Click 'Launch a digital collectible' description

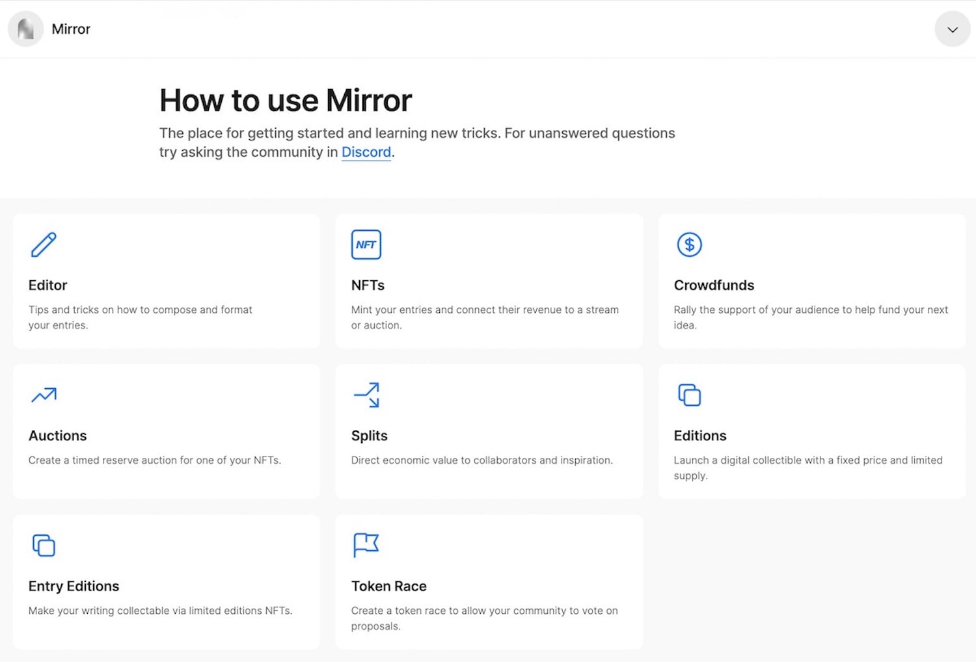coord(808,468)
